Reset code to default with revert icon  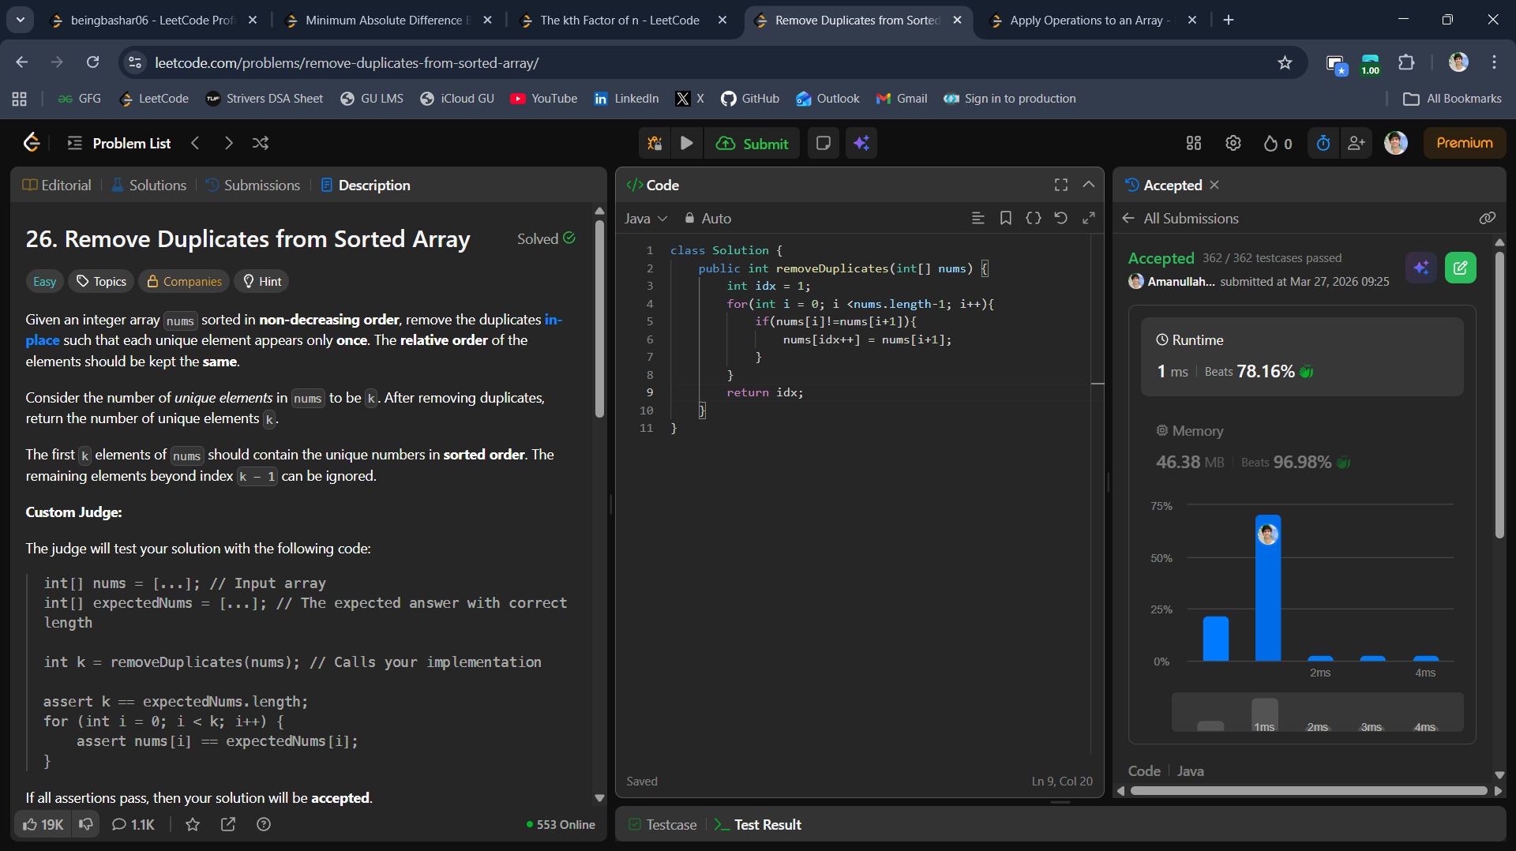tap(1060, 218)
